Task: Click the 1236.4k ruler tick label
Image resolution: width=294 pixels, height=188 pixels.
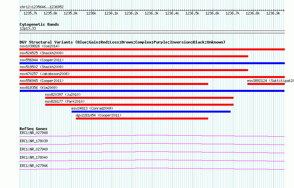Action: coord(172,13)
